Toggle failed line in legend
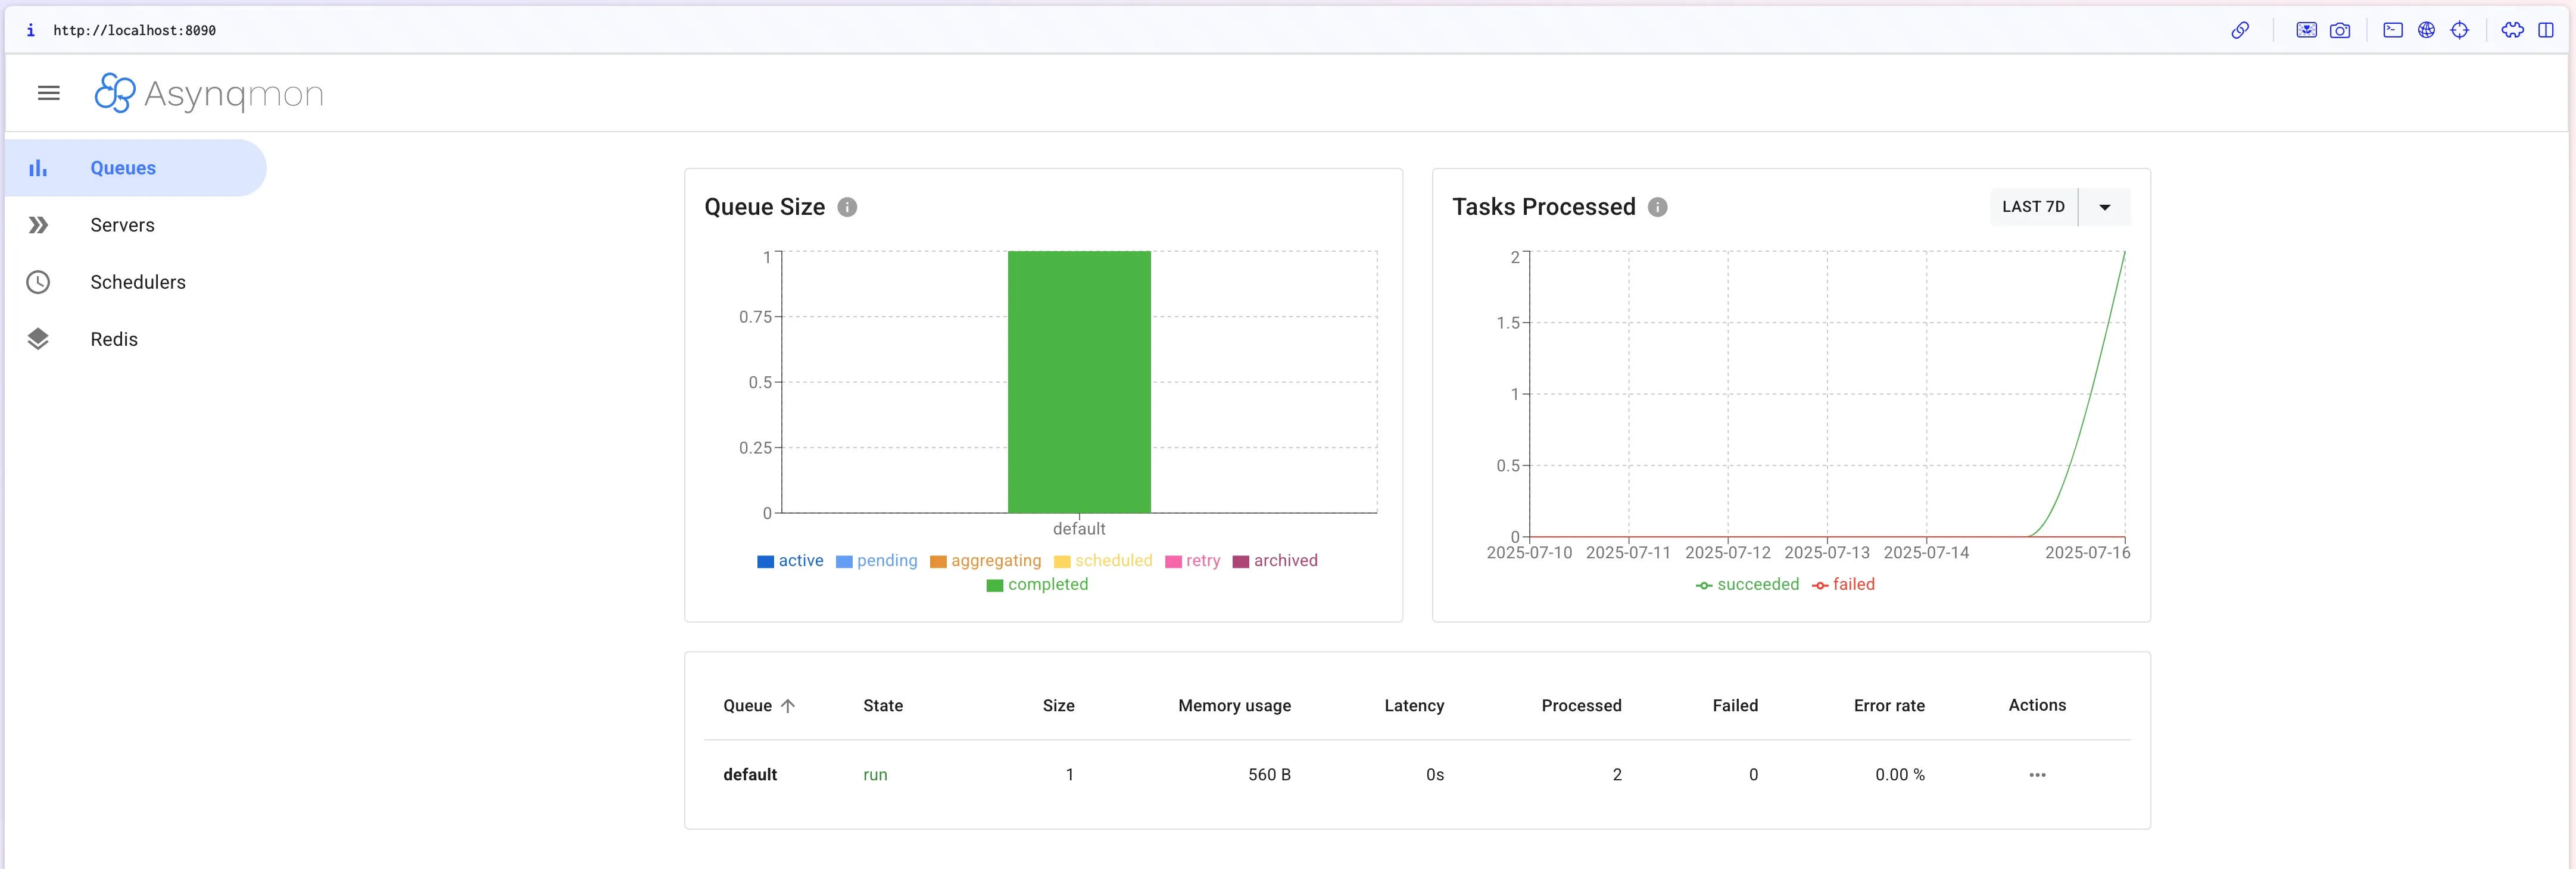2576x869 pixels. coord(1843,585)
